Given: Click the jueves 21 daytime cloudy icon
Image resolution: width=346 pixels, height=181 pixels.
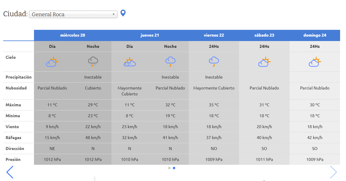Looking at the screenshot, I should coord(129,62).
